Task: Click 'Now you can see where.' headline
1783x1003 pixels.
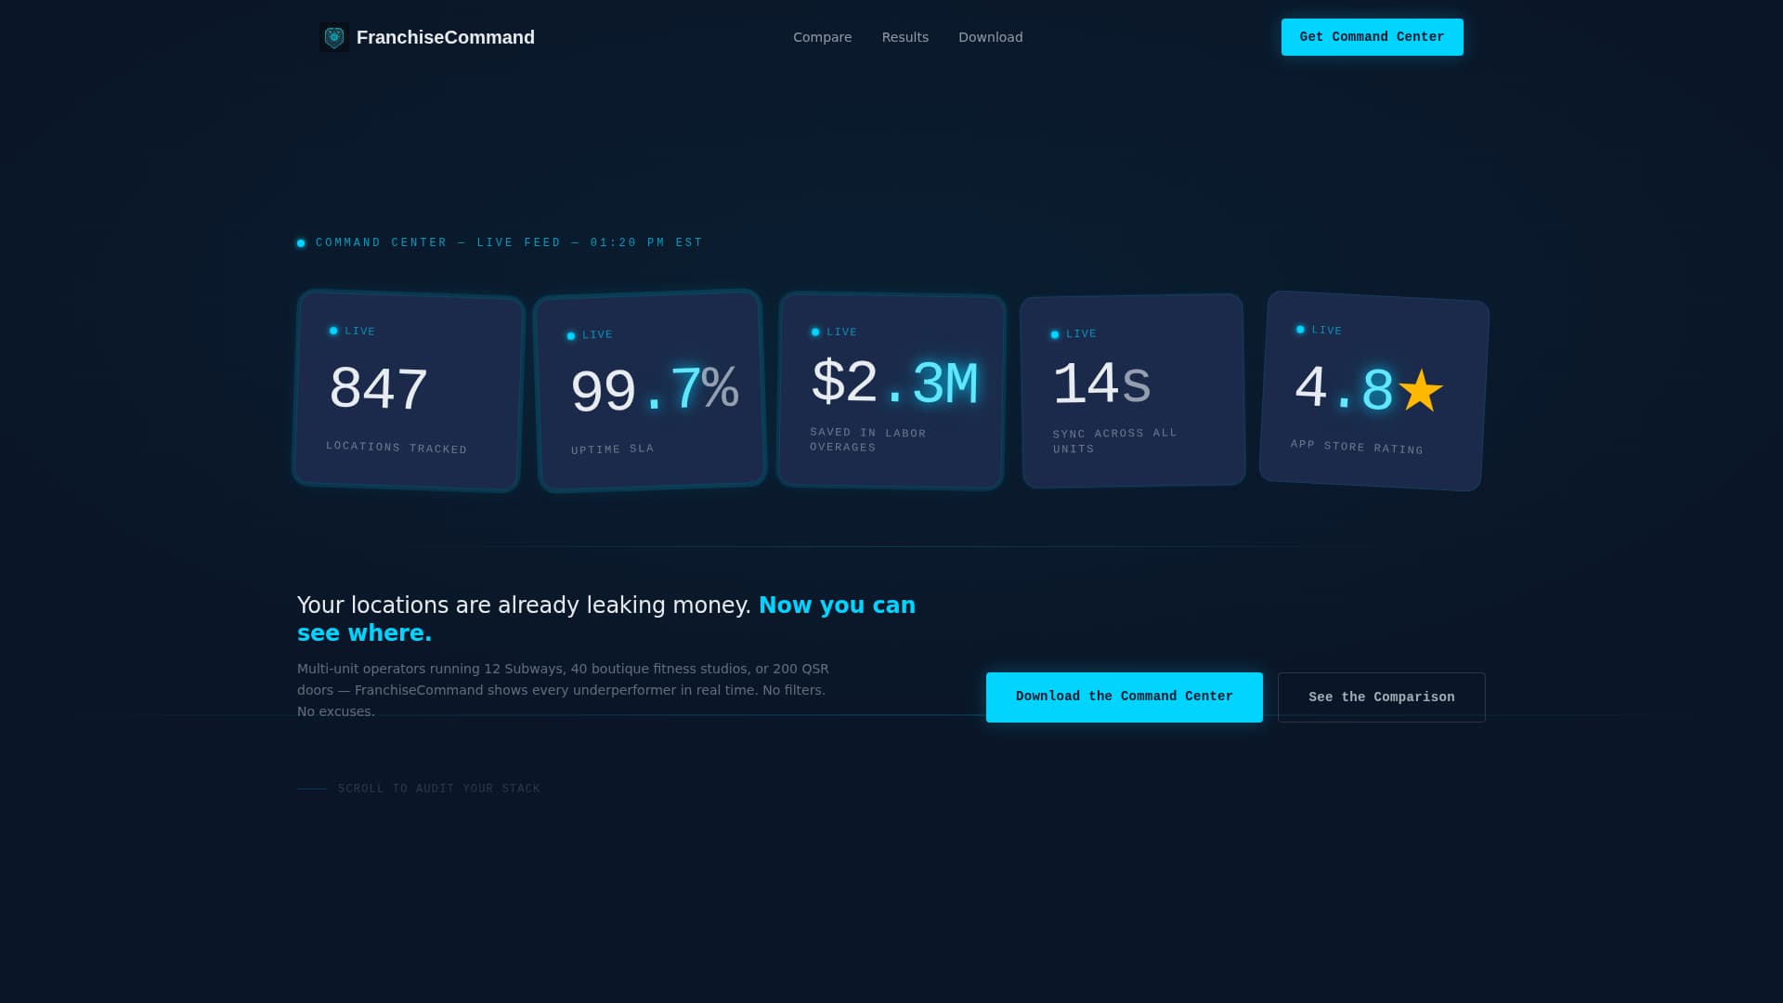Action: point(606,619)
